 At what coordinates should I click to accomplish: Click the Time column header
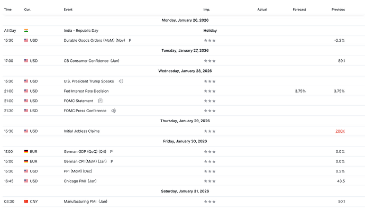pos(8,10)
